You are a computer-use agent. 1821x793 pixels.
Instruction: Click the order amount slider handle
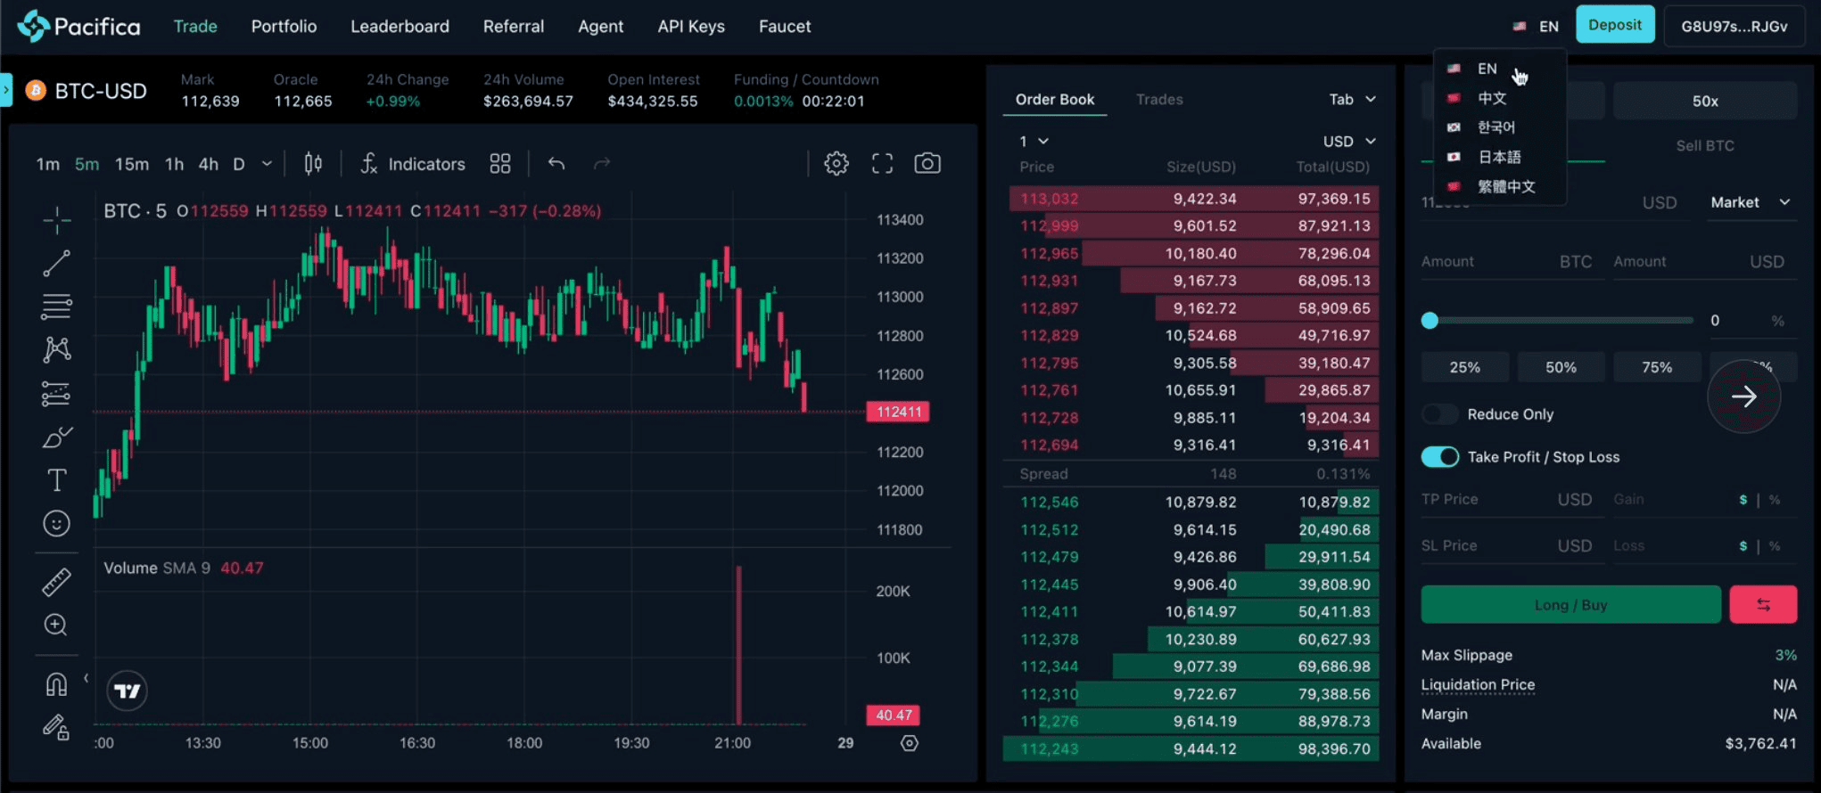(x=1430, y=321)
